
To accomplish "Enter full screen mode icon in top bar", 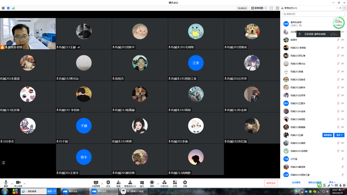I will pyautogui.click(x=271, y=8).
